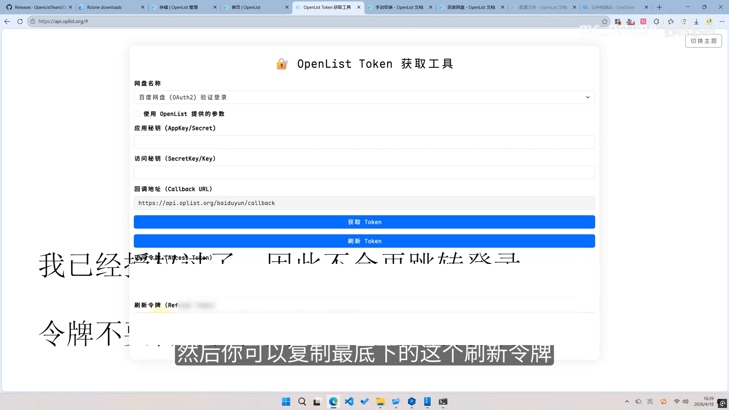Close the OpenList Token 获取工具 tab
729x410 pixels.
tap(359, 7)
